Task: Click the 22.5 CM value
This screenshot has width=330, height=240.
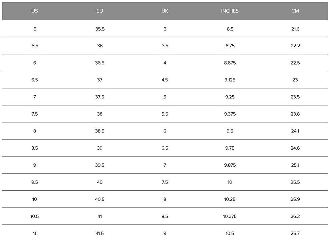Action: click(295, 63)
